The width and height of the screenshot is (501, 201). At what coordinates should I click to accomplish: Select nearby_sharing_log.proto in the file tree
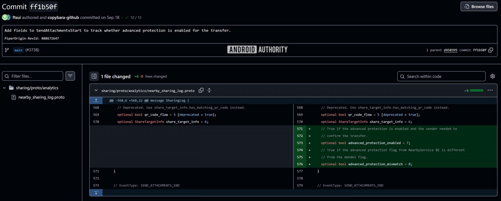click(x=41, y=97)
